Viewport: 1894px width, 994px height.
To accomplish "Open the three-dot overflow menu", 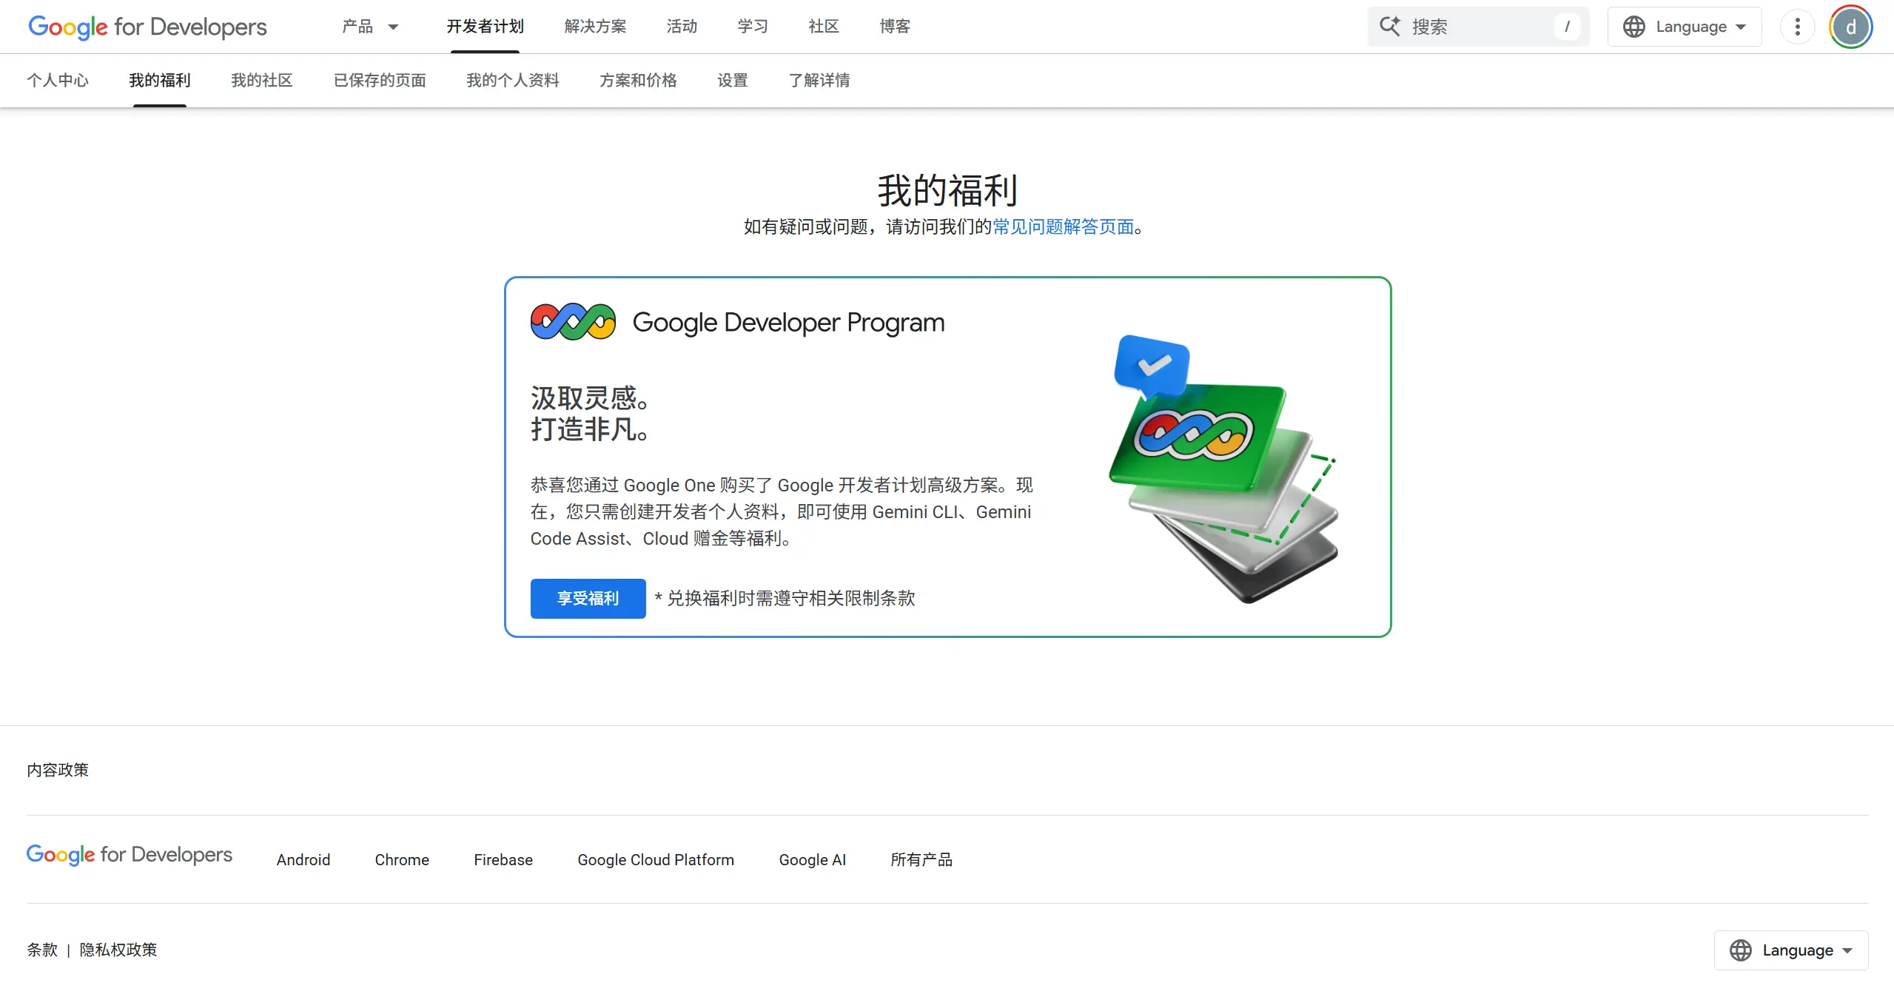I will pos(1796,26).
